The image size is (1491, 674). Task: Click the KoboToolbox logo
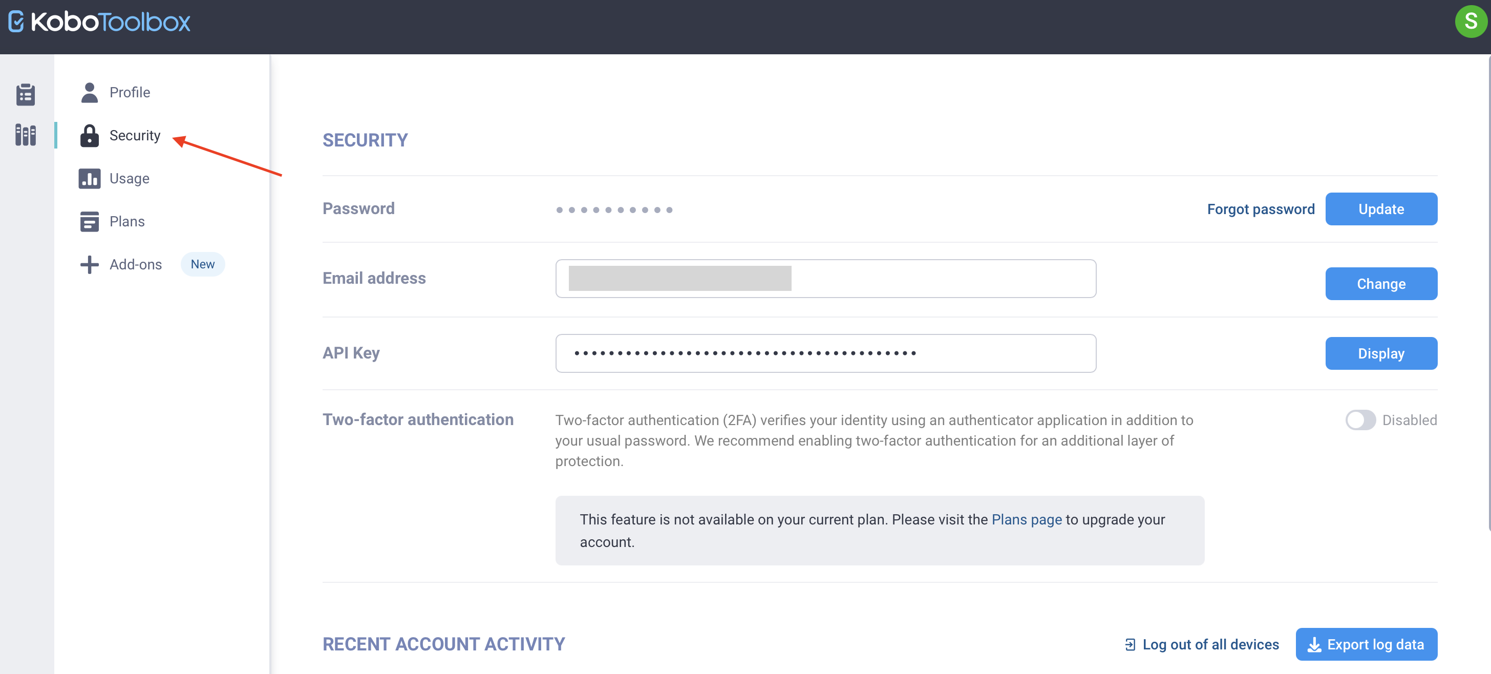point(98,22)
